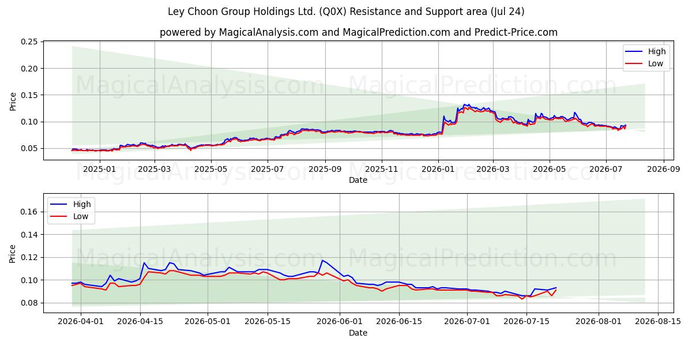The height and width of the screenshot is (346, 692).
Task: Click the 2025-07 tick label
Action: [x=267, y=169]
